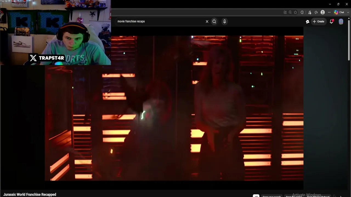Open the browser settings and more menu

[329, 12]
